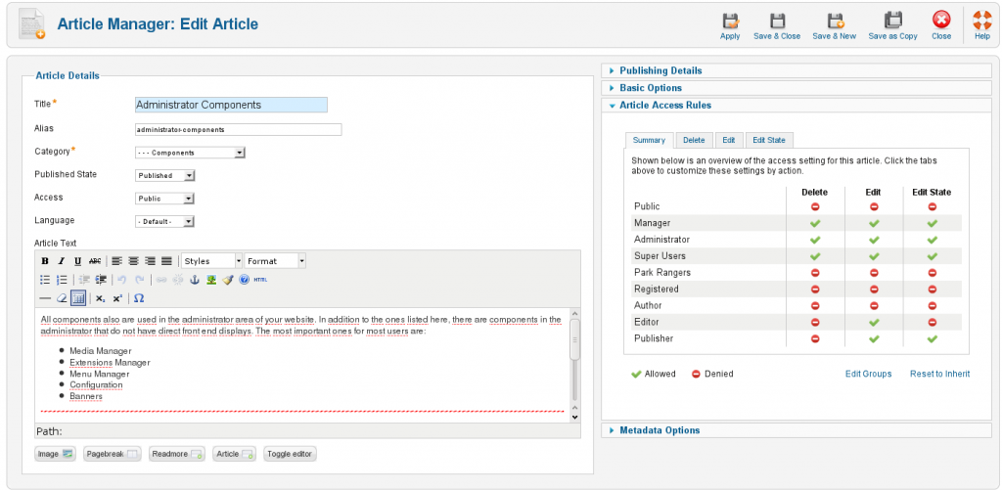Apply bold formatting in editor
This screenshot has width=1002, height=491.
point(45,261)
